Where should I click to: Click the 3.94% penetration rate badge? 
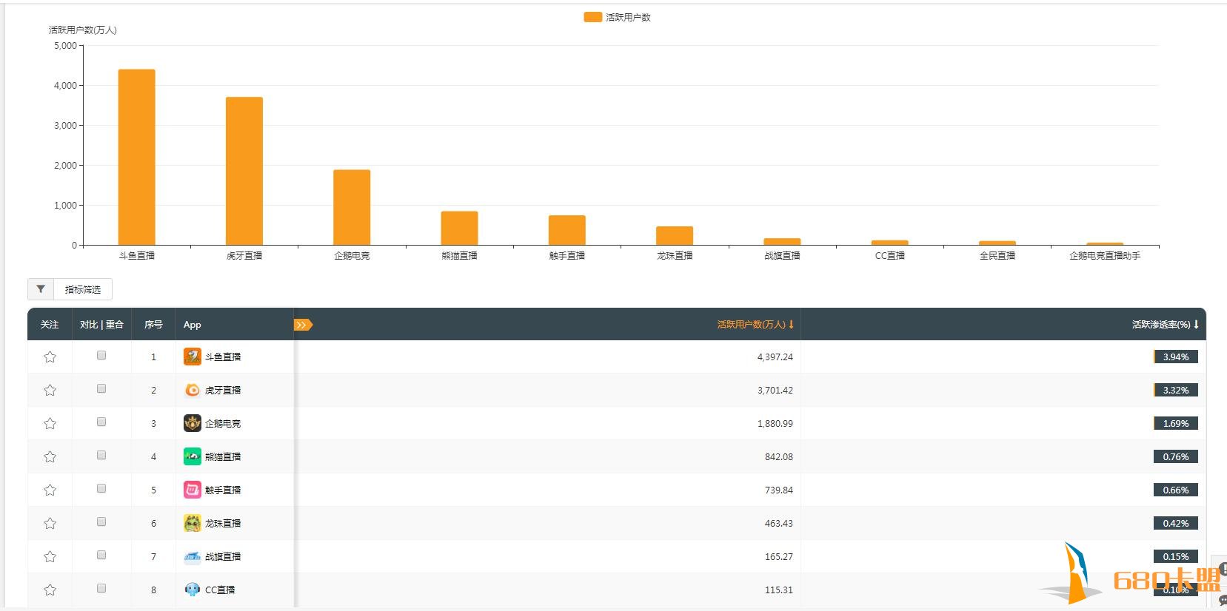coord(1176,357)
